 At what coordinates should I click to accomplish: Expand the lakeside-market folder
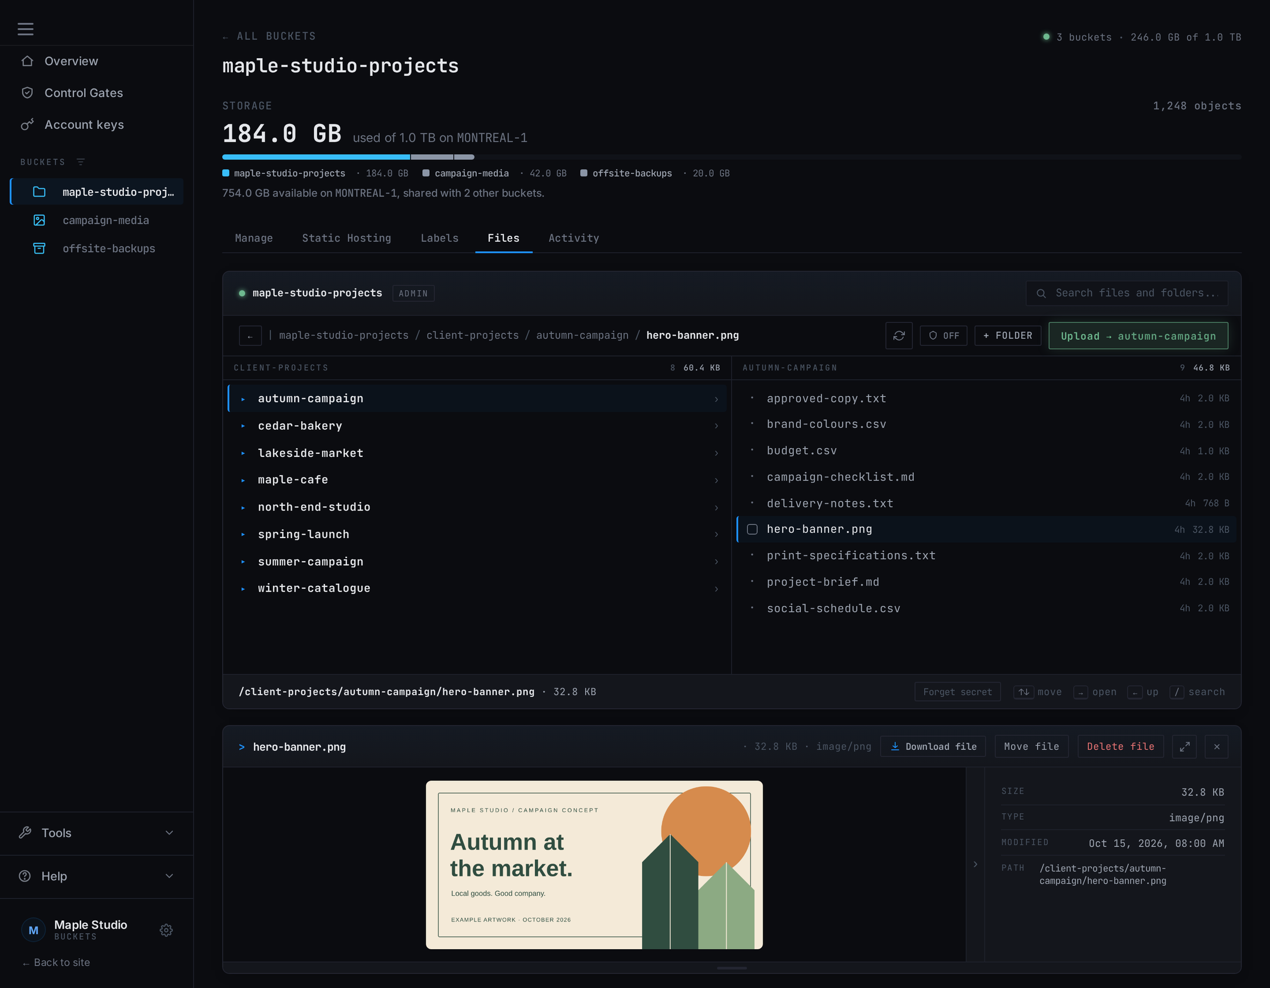[477, 453]
